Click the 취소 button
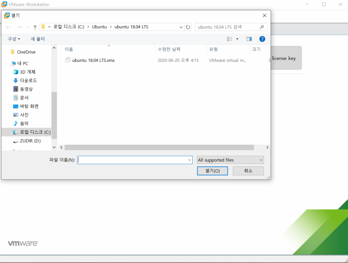 [x=248, y=171]
